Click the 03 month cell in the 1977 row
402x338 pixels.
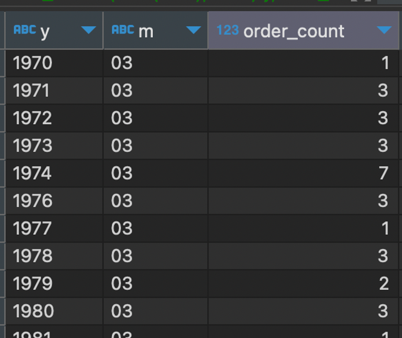156,229
